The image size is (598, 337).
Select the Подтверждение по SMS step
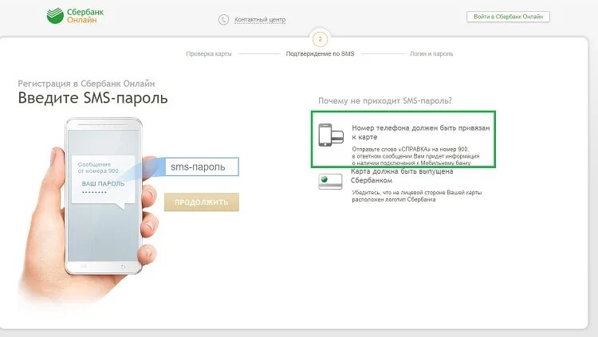tap(320, 53)
